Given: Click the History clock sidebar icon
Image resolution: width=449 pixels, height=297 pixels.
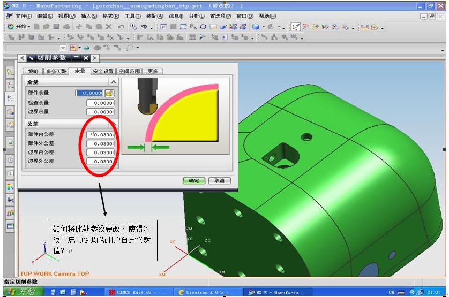Looking at the screenshot, I should [10, 160].
